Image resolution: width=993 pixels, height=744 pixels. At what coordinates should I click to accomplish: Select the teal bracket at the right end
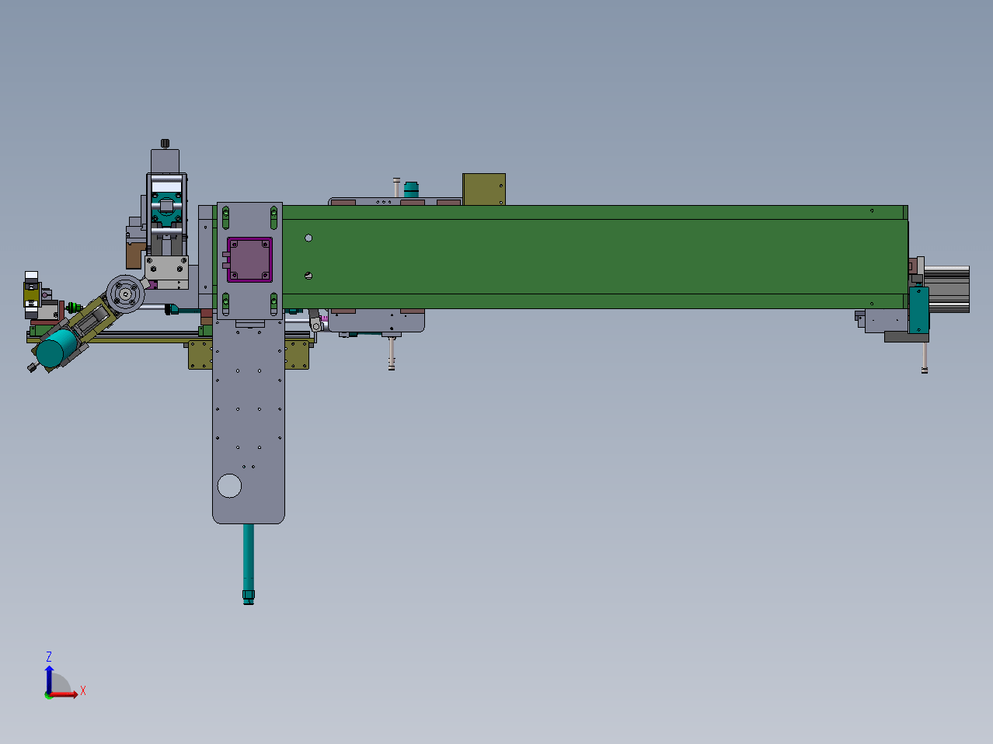pyautogui.click(x=919, y=310)
